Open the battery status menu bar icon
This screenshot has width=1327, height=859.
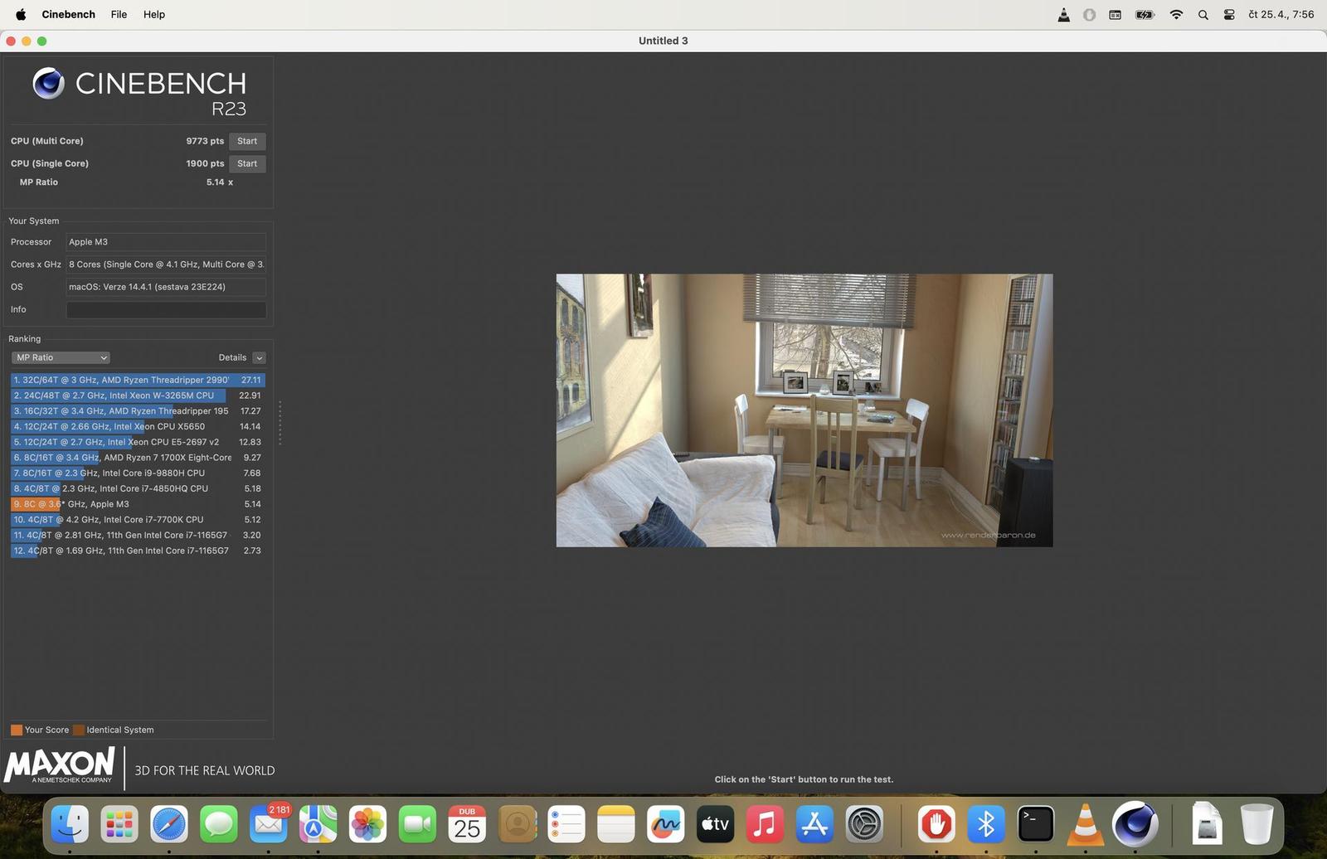1145,15
